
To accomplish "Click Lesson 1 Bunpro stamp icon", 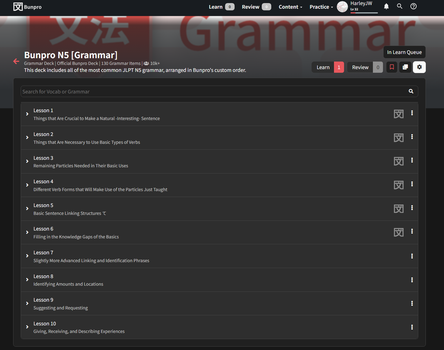I will 399,114.
